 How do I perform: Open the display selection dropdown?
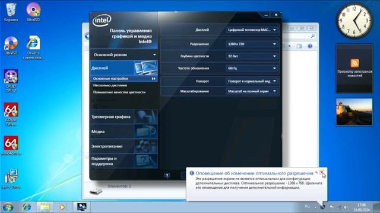[x=252, y=30]
